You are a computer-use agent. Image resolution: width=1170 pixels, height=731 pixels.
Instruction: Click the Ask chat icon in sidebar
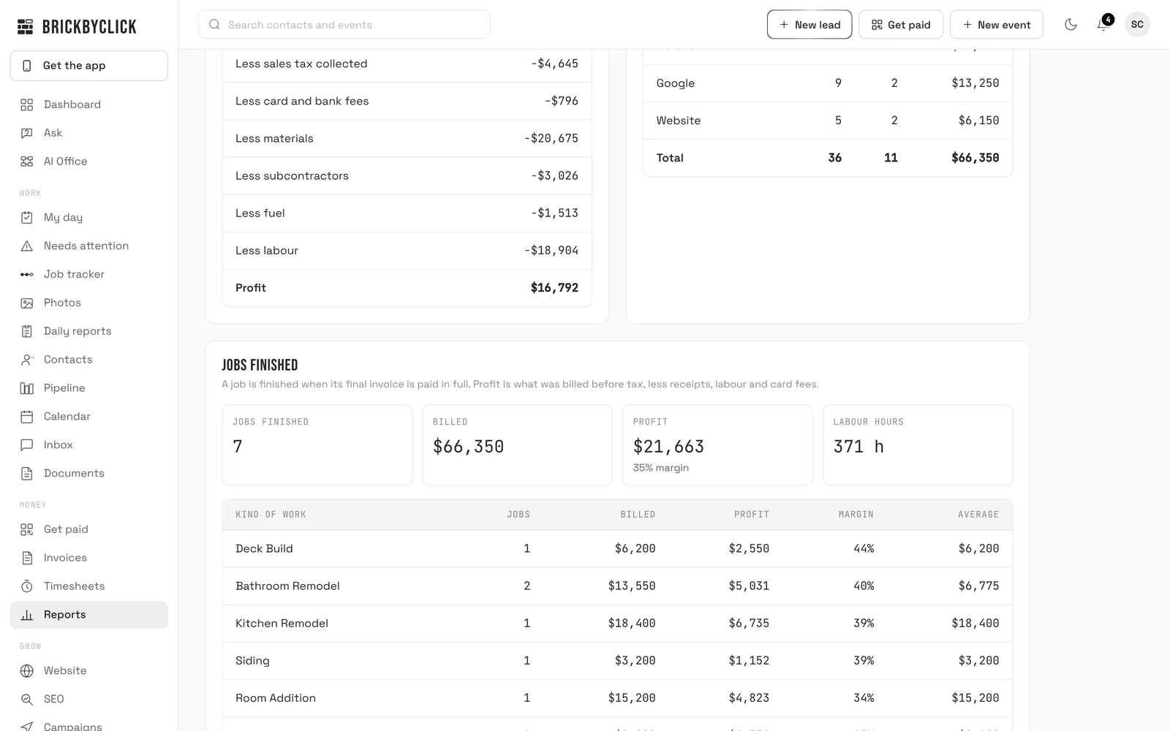27,133
